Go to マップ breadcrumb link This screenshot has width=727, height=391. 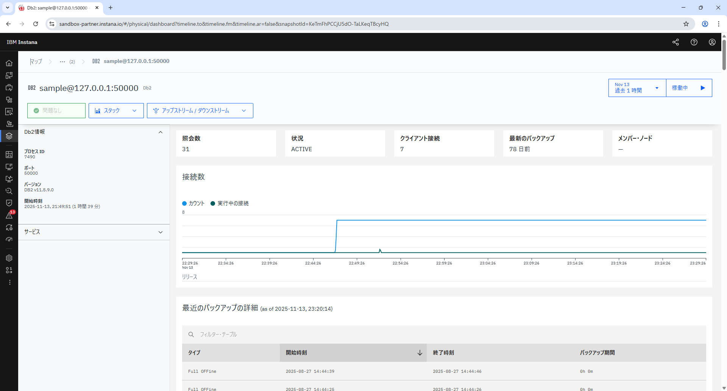click(36, 61)
